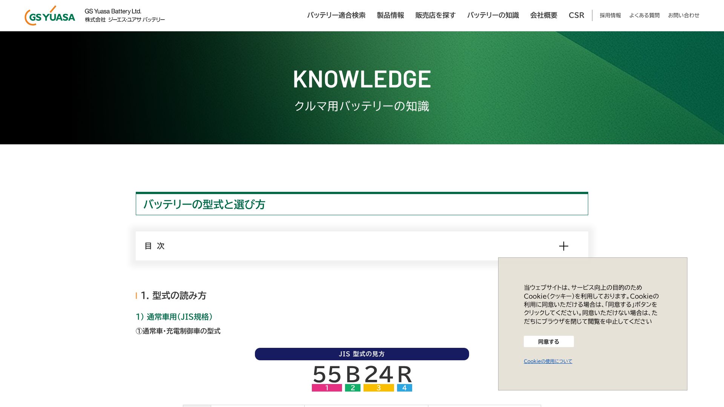Open よくある質問 link

(644, 15)
